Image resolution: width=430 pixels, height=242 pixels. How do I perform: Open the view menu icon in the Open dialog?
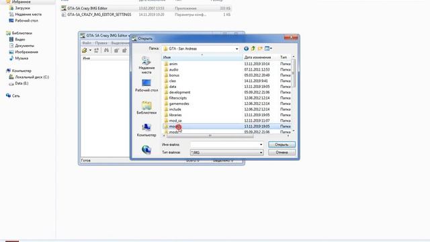[x=268, y=48]
